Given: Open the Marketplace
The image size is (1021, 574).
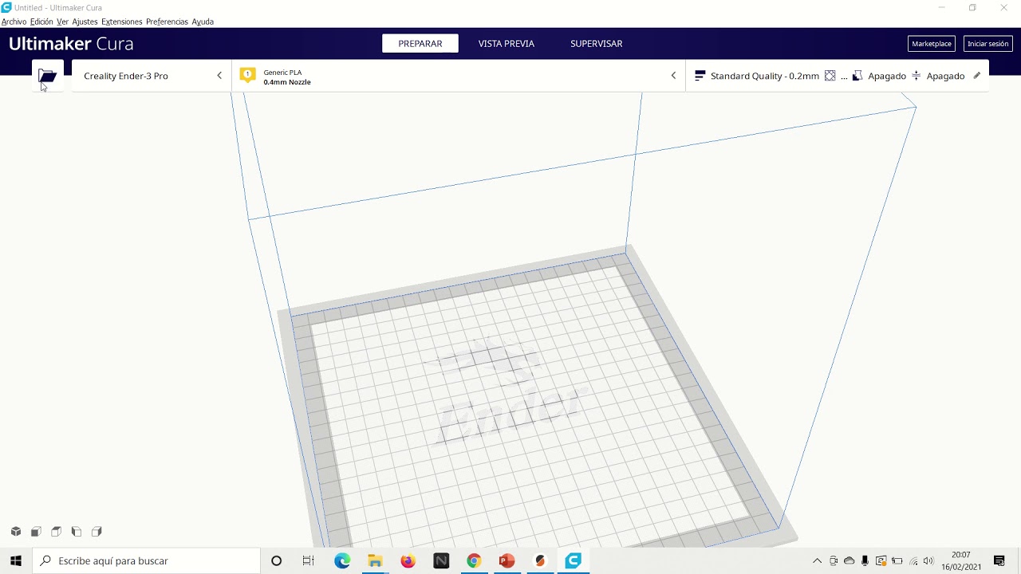Looking at the screenshot, I should pyautogui.click(x=932, y=44).
